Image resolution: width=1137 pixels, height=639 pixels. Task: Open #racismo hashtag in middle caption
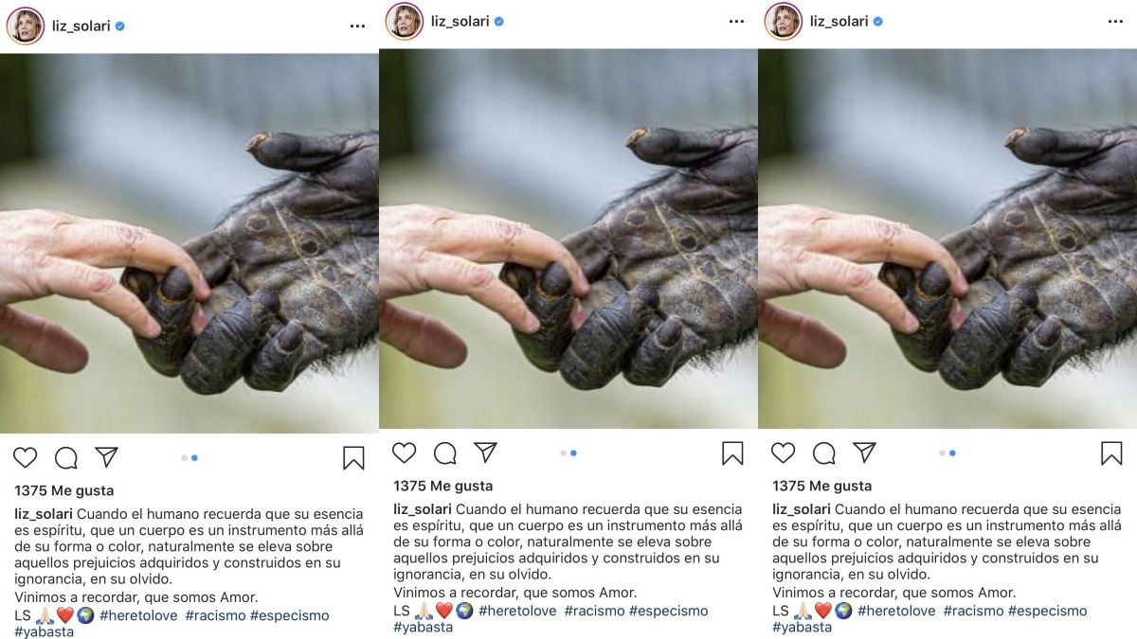pos(594,611)
